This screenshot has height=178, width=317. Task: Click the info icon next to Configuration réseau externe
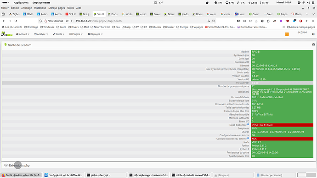[248, 138]
